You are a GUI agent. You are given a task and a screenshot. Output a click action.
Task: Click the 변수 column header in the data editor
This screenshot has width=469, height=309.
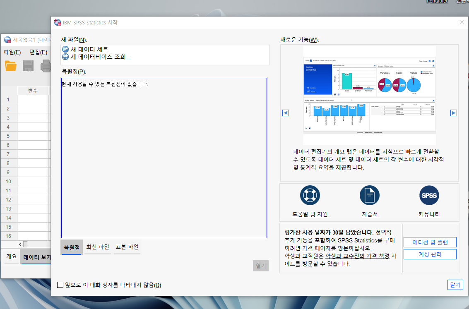[33, 91]
